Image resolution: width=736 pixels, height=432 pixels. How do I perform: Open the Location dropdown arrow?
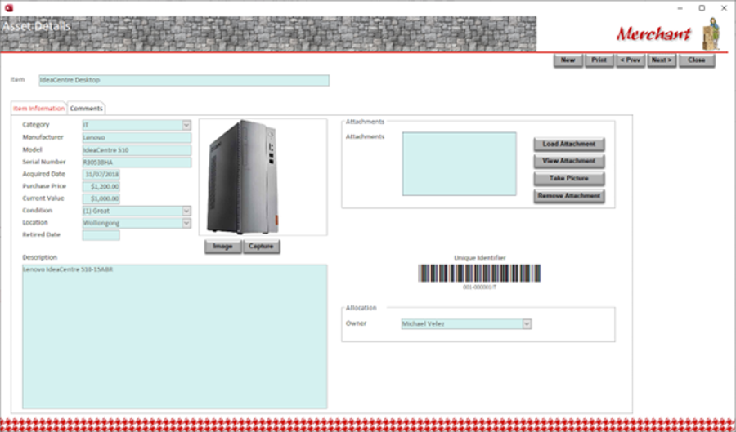pos(186,223)
